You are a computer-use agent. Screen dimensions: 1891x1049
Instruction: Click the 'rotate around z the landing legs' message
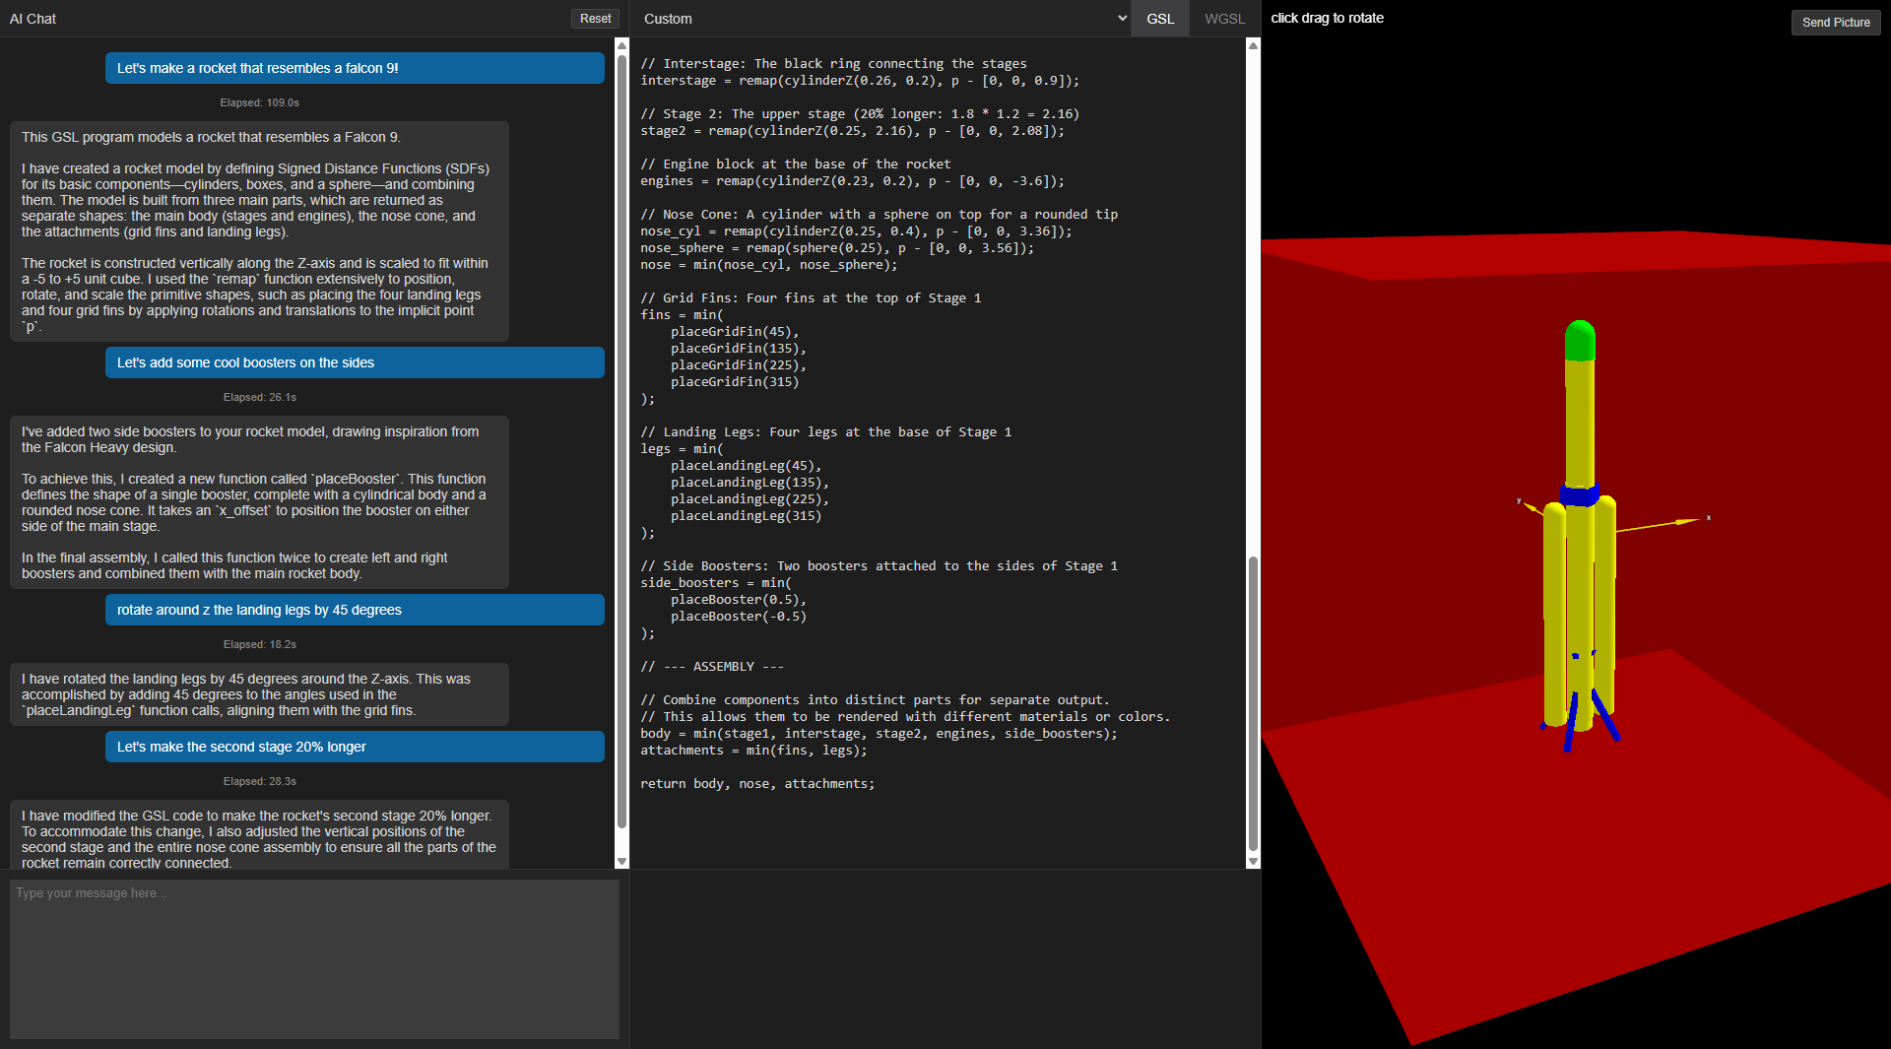pyautogui.click(x=355, y=610)
